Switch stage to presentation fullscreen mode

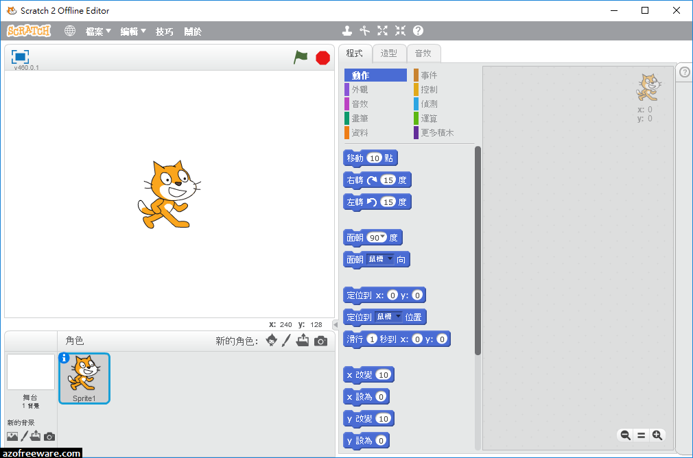[20, 57]
